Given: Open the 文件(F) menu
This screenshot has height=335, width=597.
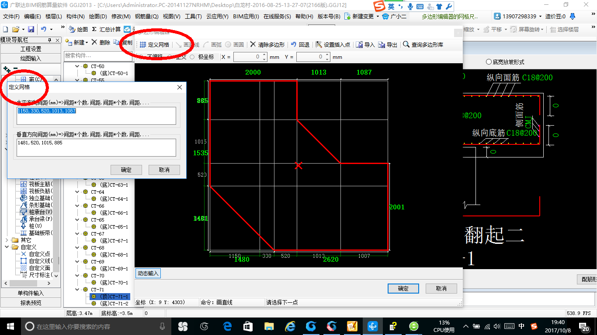Looking at the screenshot, I should pyautogui.click(x=11, y=16).
